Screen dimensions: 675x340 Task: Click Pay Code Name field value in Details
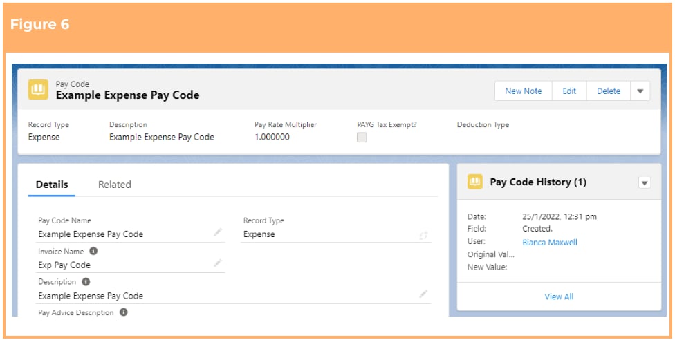[91, 234]
